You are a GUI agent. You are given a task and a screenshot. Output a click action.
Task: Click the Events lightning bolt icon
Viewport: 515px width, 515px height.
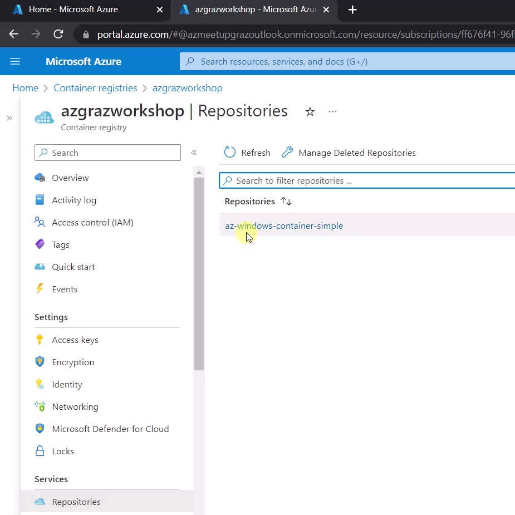(40, 289)
